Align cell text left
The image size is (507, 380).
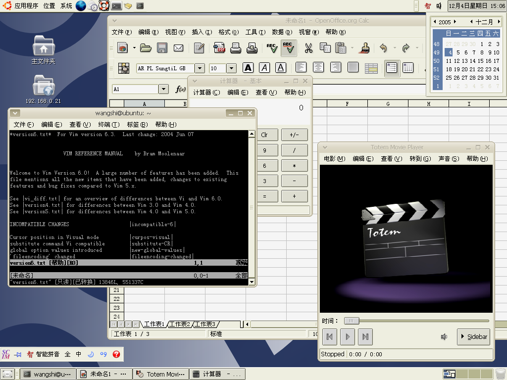click(x=301, y=67)
